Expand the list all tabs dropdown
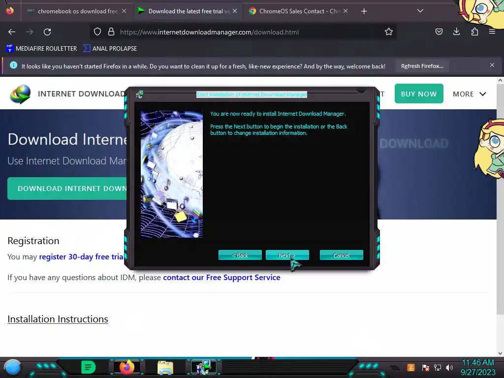This screenshot has width=504, height=378. [x=420, y=11]
